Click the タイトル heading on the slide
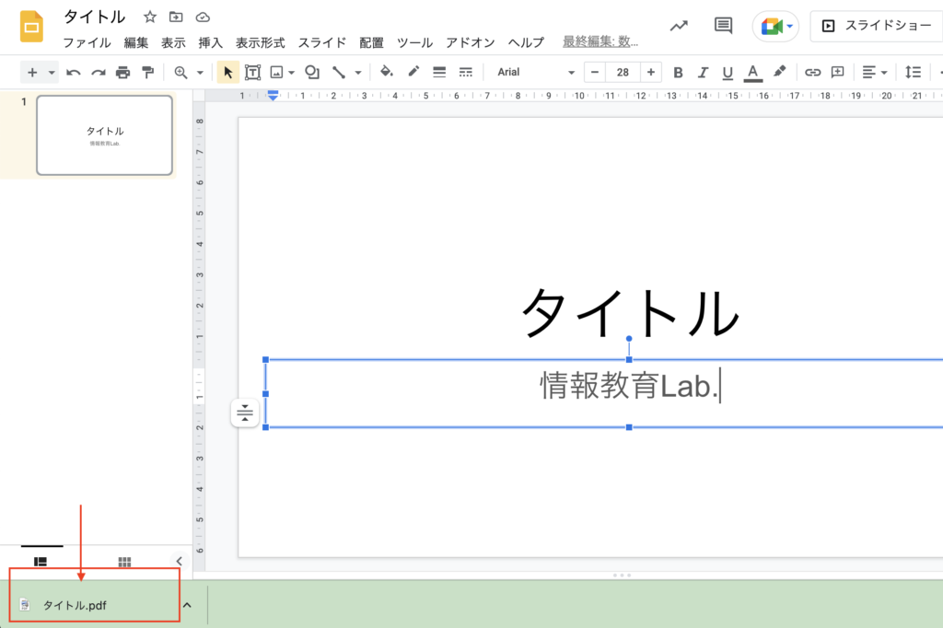Image resolution: width=943 pixels, height=628 pixels. coord(629,311)
